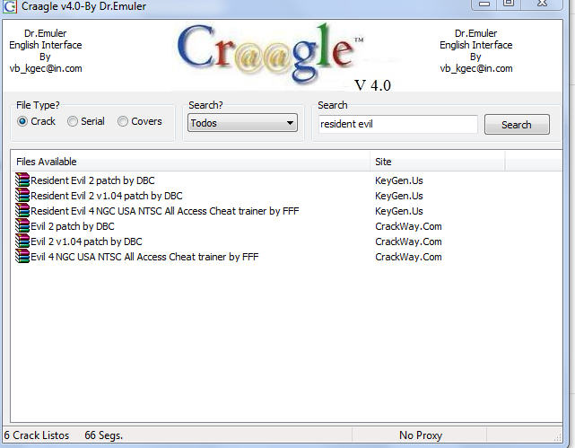This screenshot has height=448, width=575.
Task: Click archive icon beside Evil 2 v1.04 patch
Action: [x=22, y=242]
